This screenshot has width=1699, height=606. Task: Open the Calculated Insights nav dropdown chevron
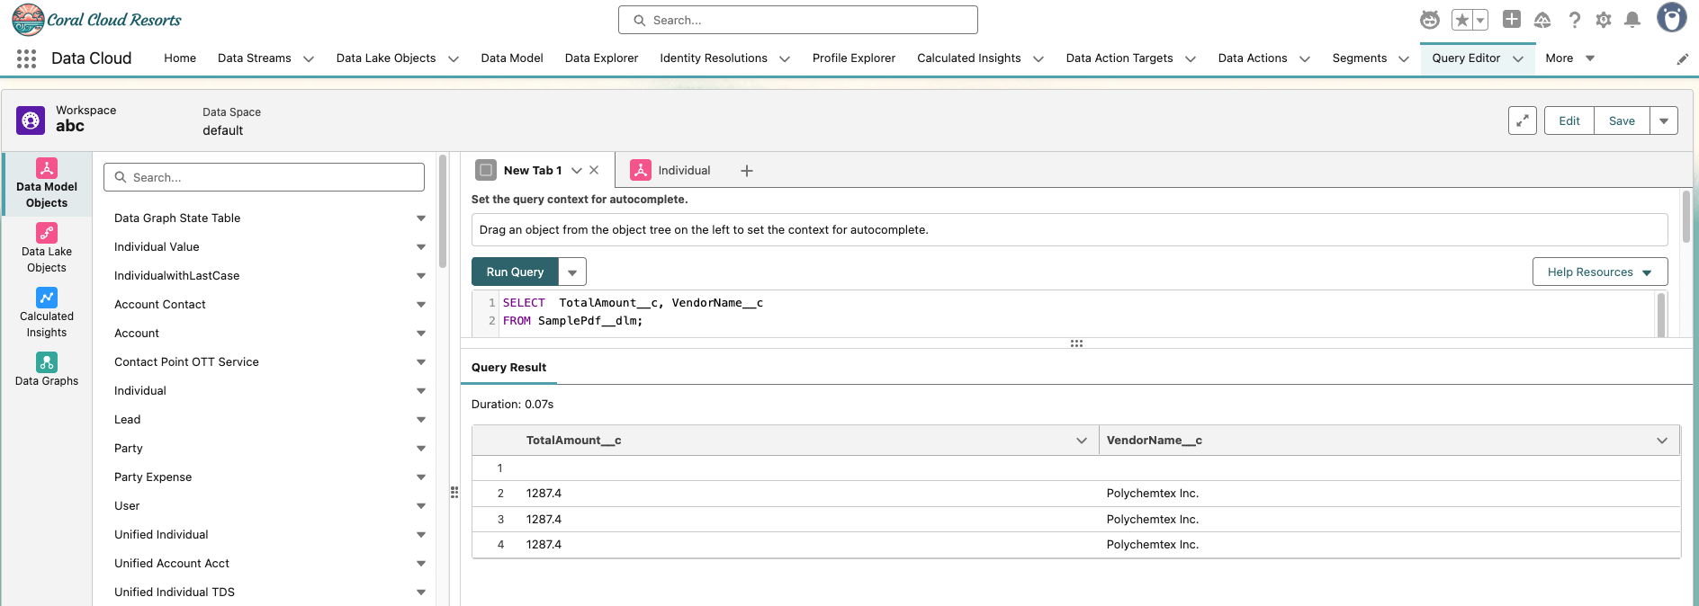coord(1038,59)
